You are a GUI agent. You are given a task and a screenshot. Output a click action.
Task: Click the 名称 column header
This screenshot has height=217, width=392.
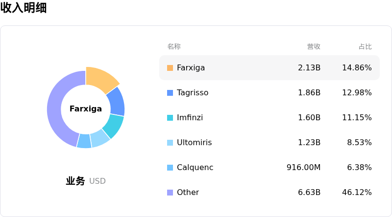click(x=174, y=47)
